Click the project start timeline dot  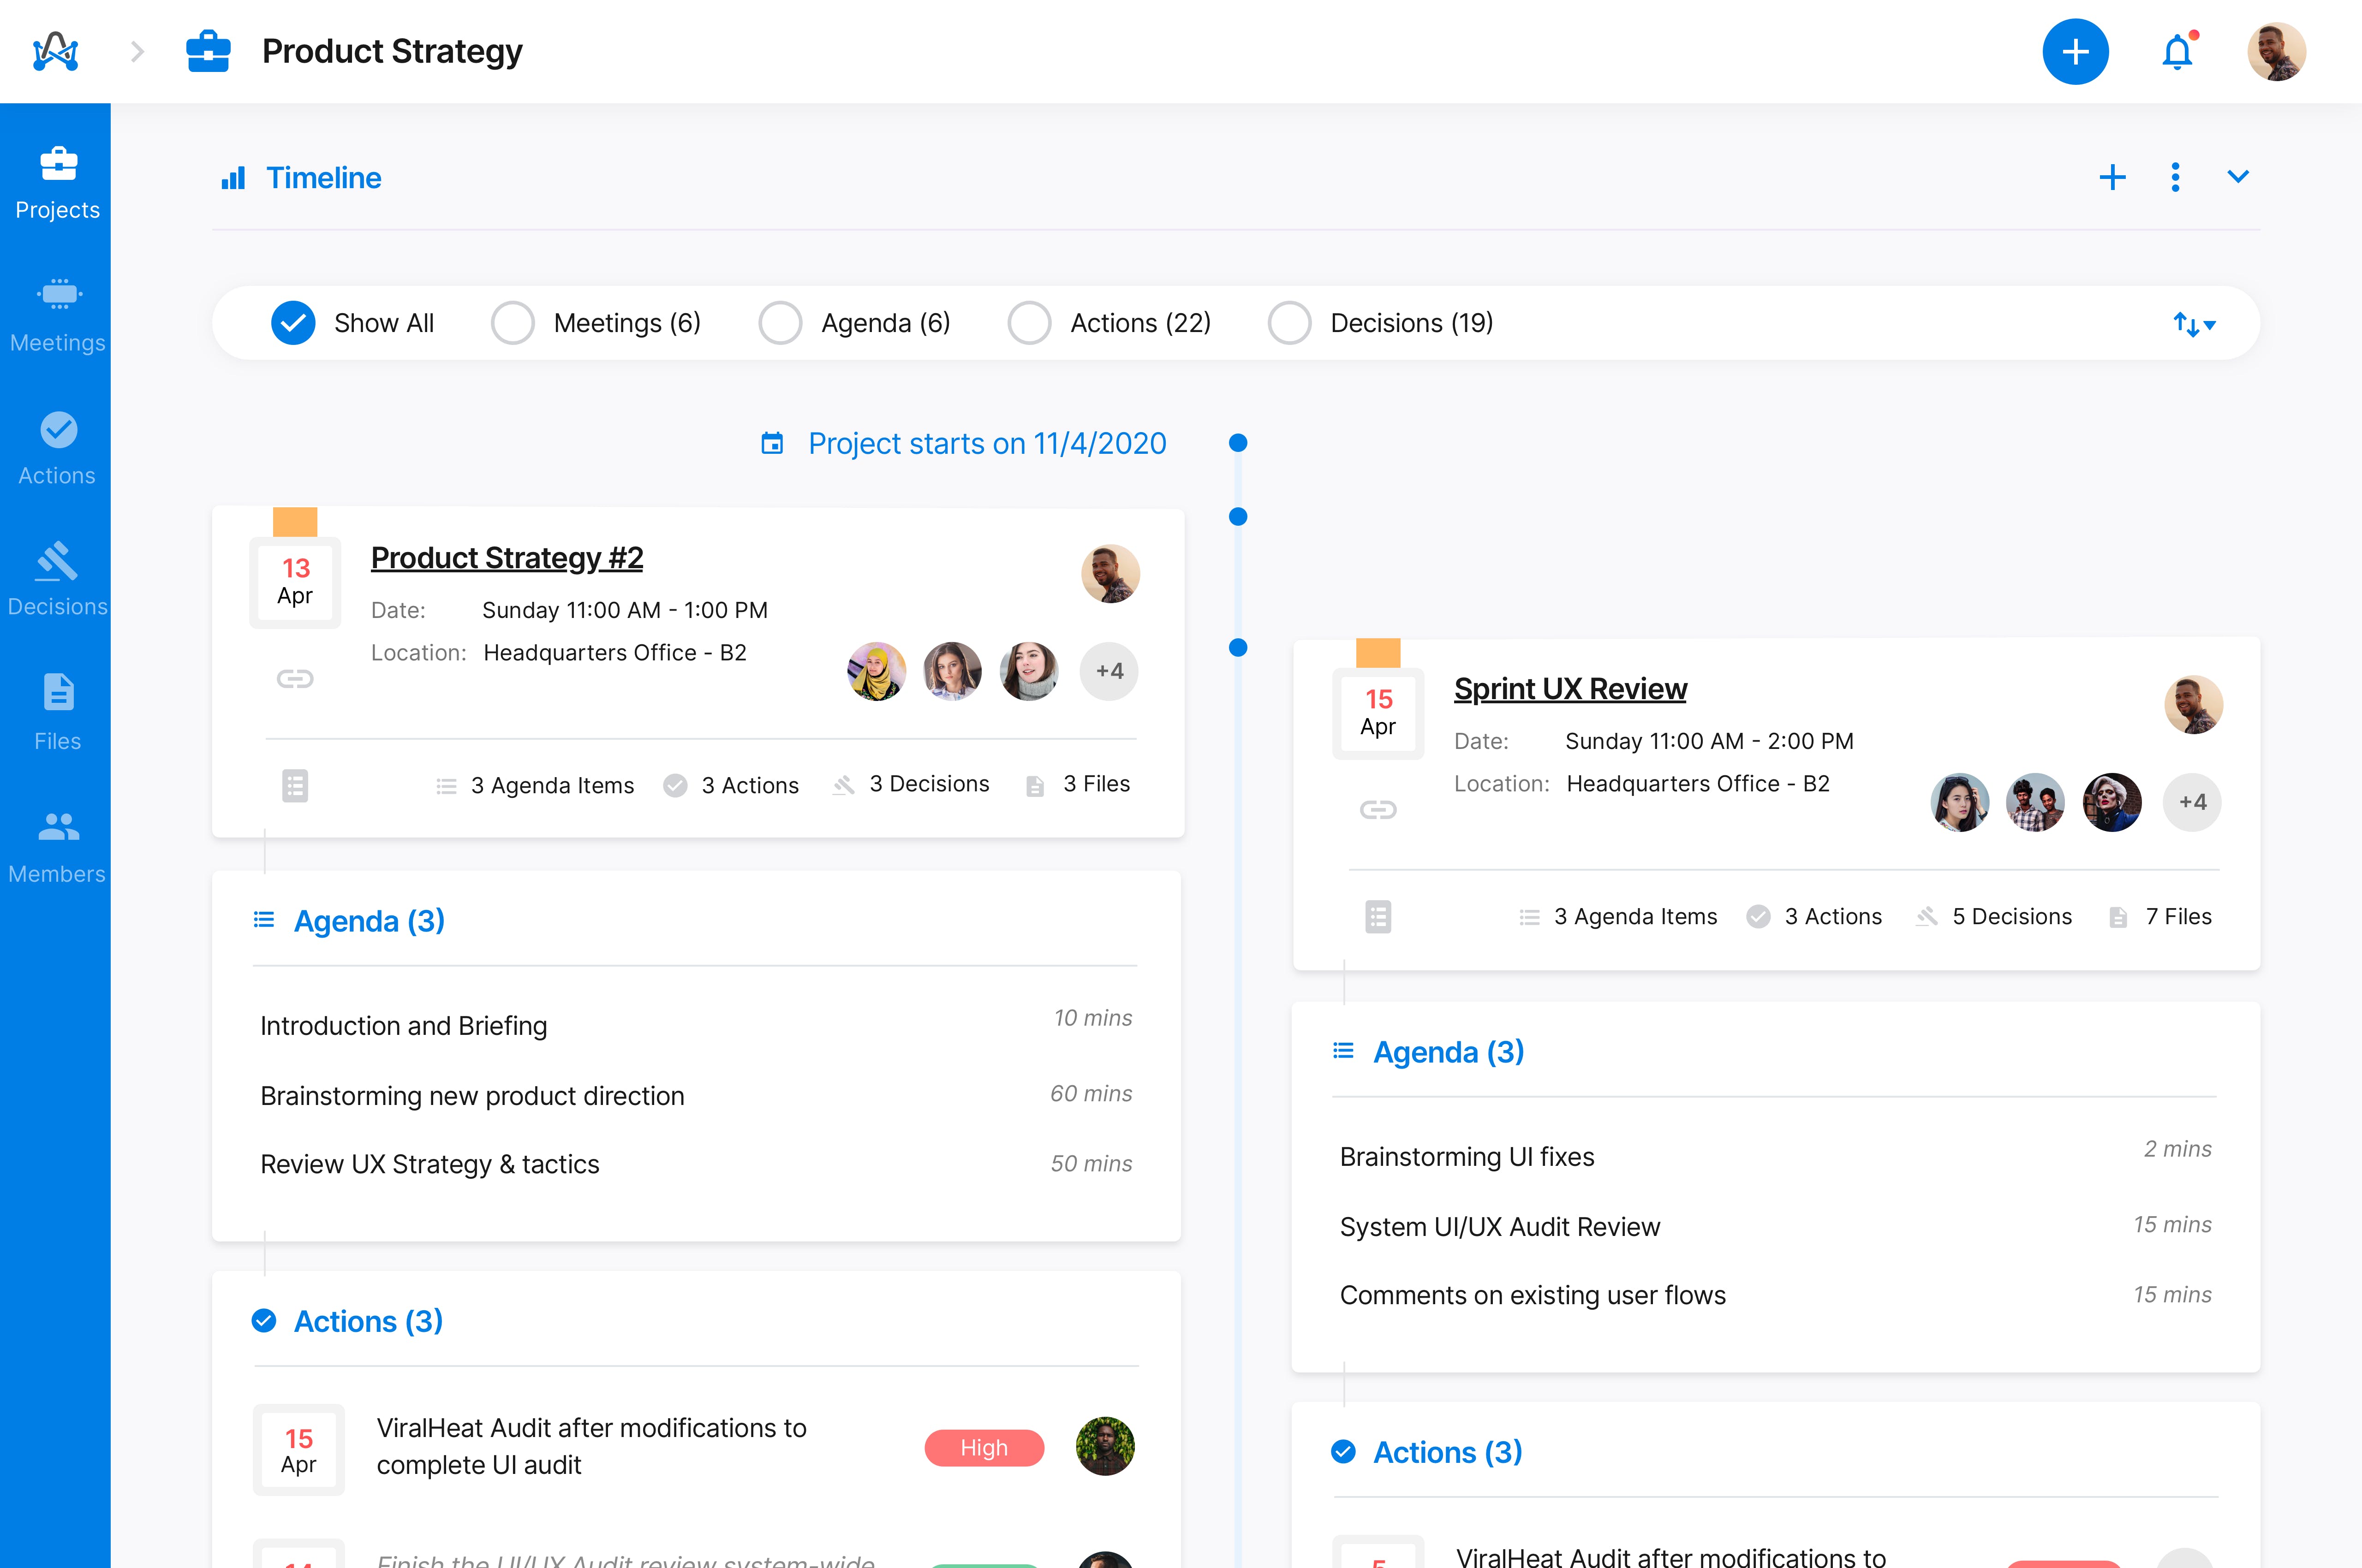point(1238,443)
